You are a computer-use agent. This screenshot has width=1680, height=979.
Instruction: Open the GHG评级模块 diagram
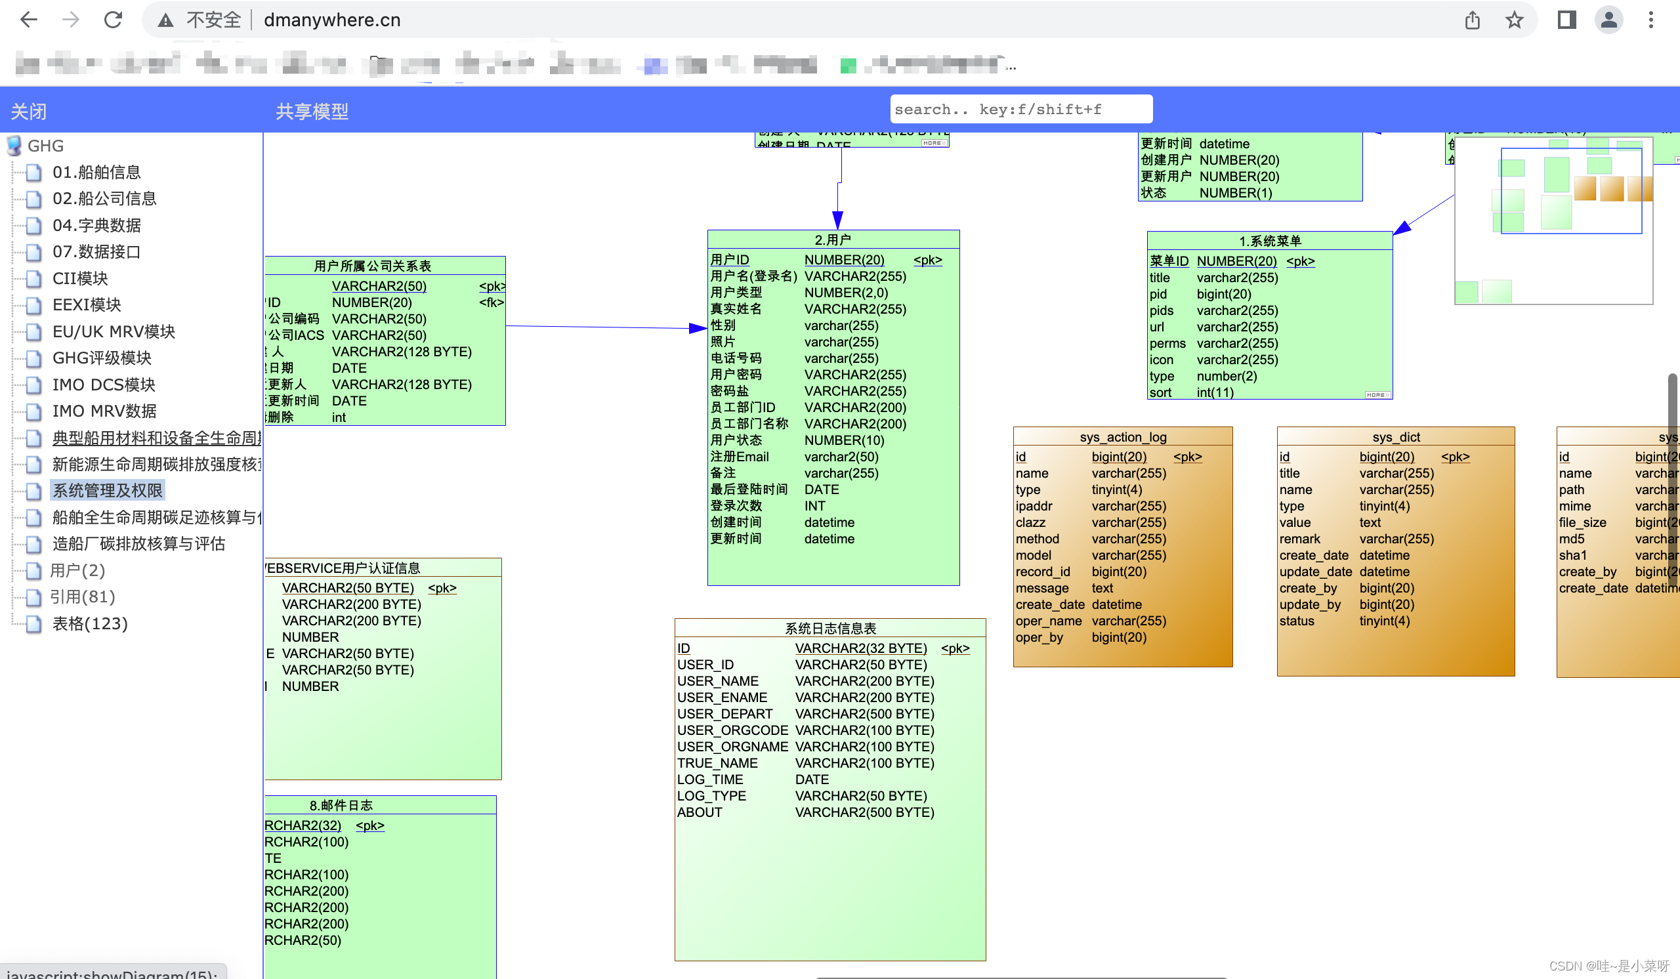tap(102, 358)
